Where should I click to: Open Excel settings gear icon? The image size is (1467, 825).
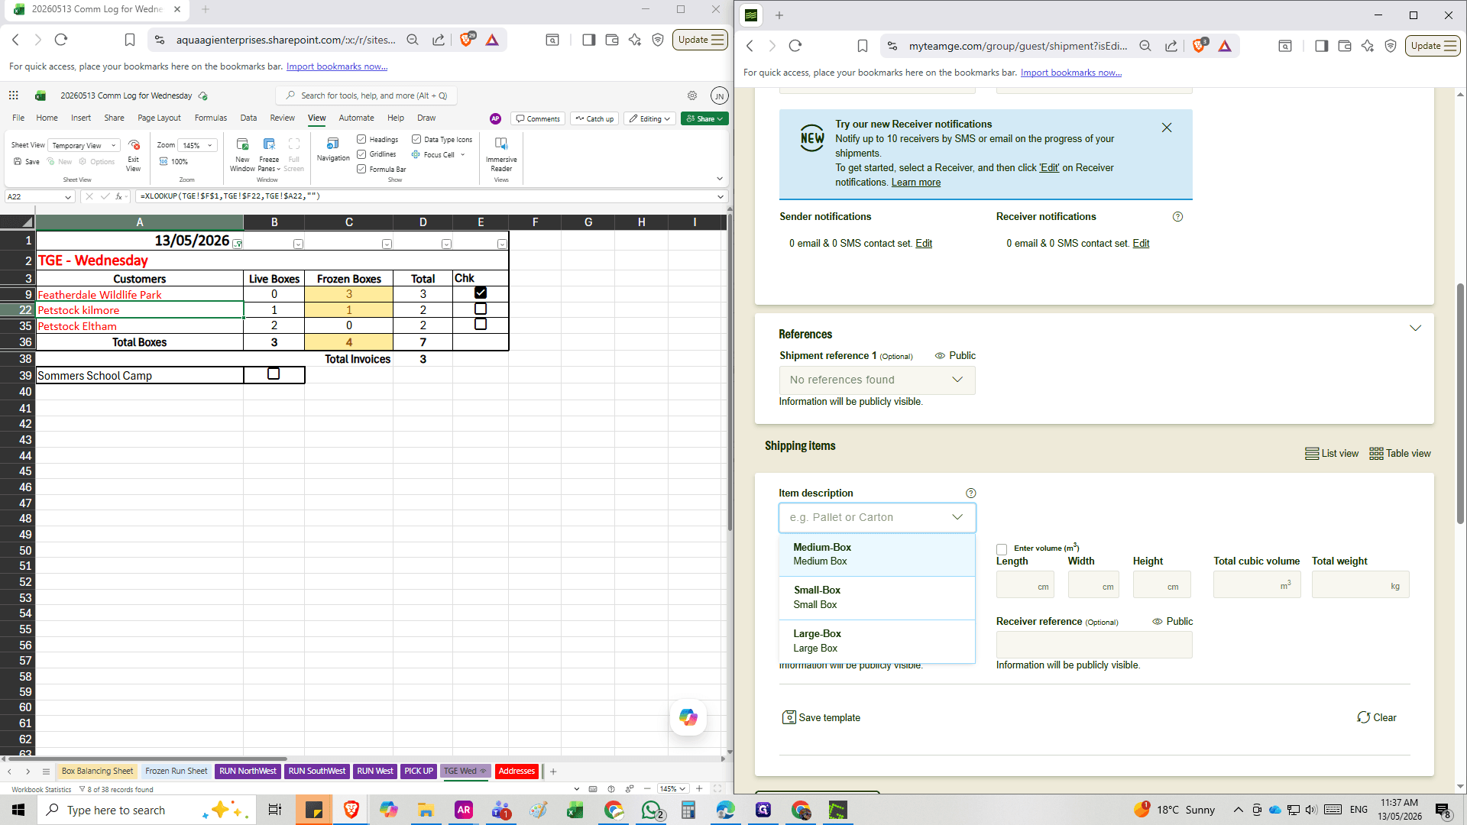(x=692, y=95)
